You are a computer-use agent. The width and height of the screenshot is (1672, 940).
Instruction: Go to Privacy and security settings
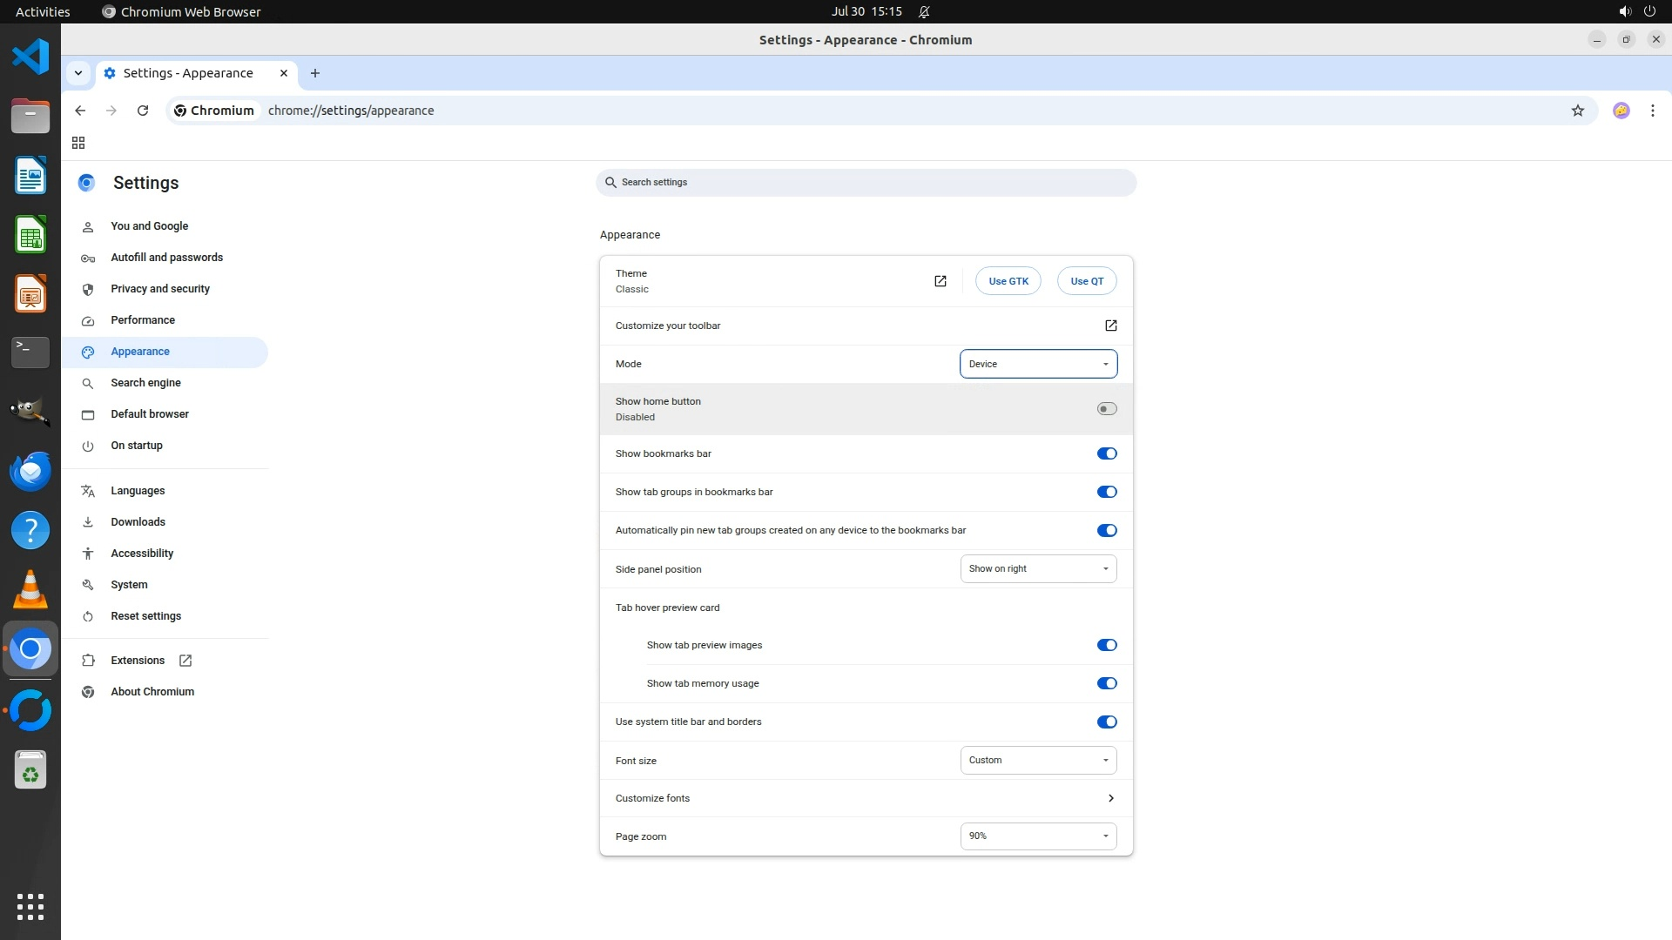[x=160, y=289]
